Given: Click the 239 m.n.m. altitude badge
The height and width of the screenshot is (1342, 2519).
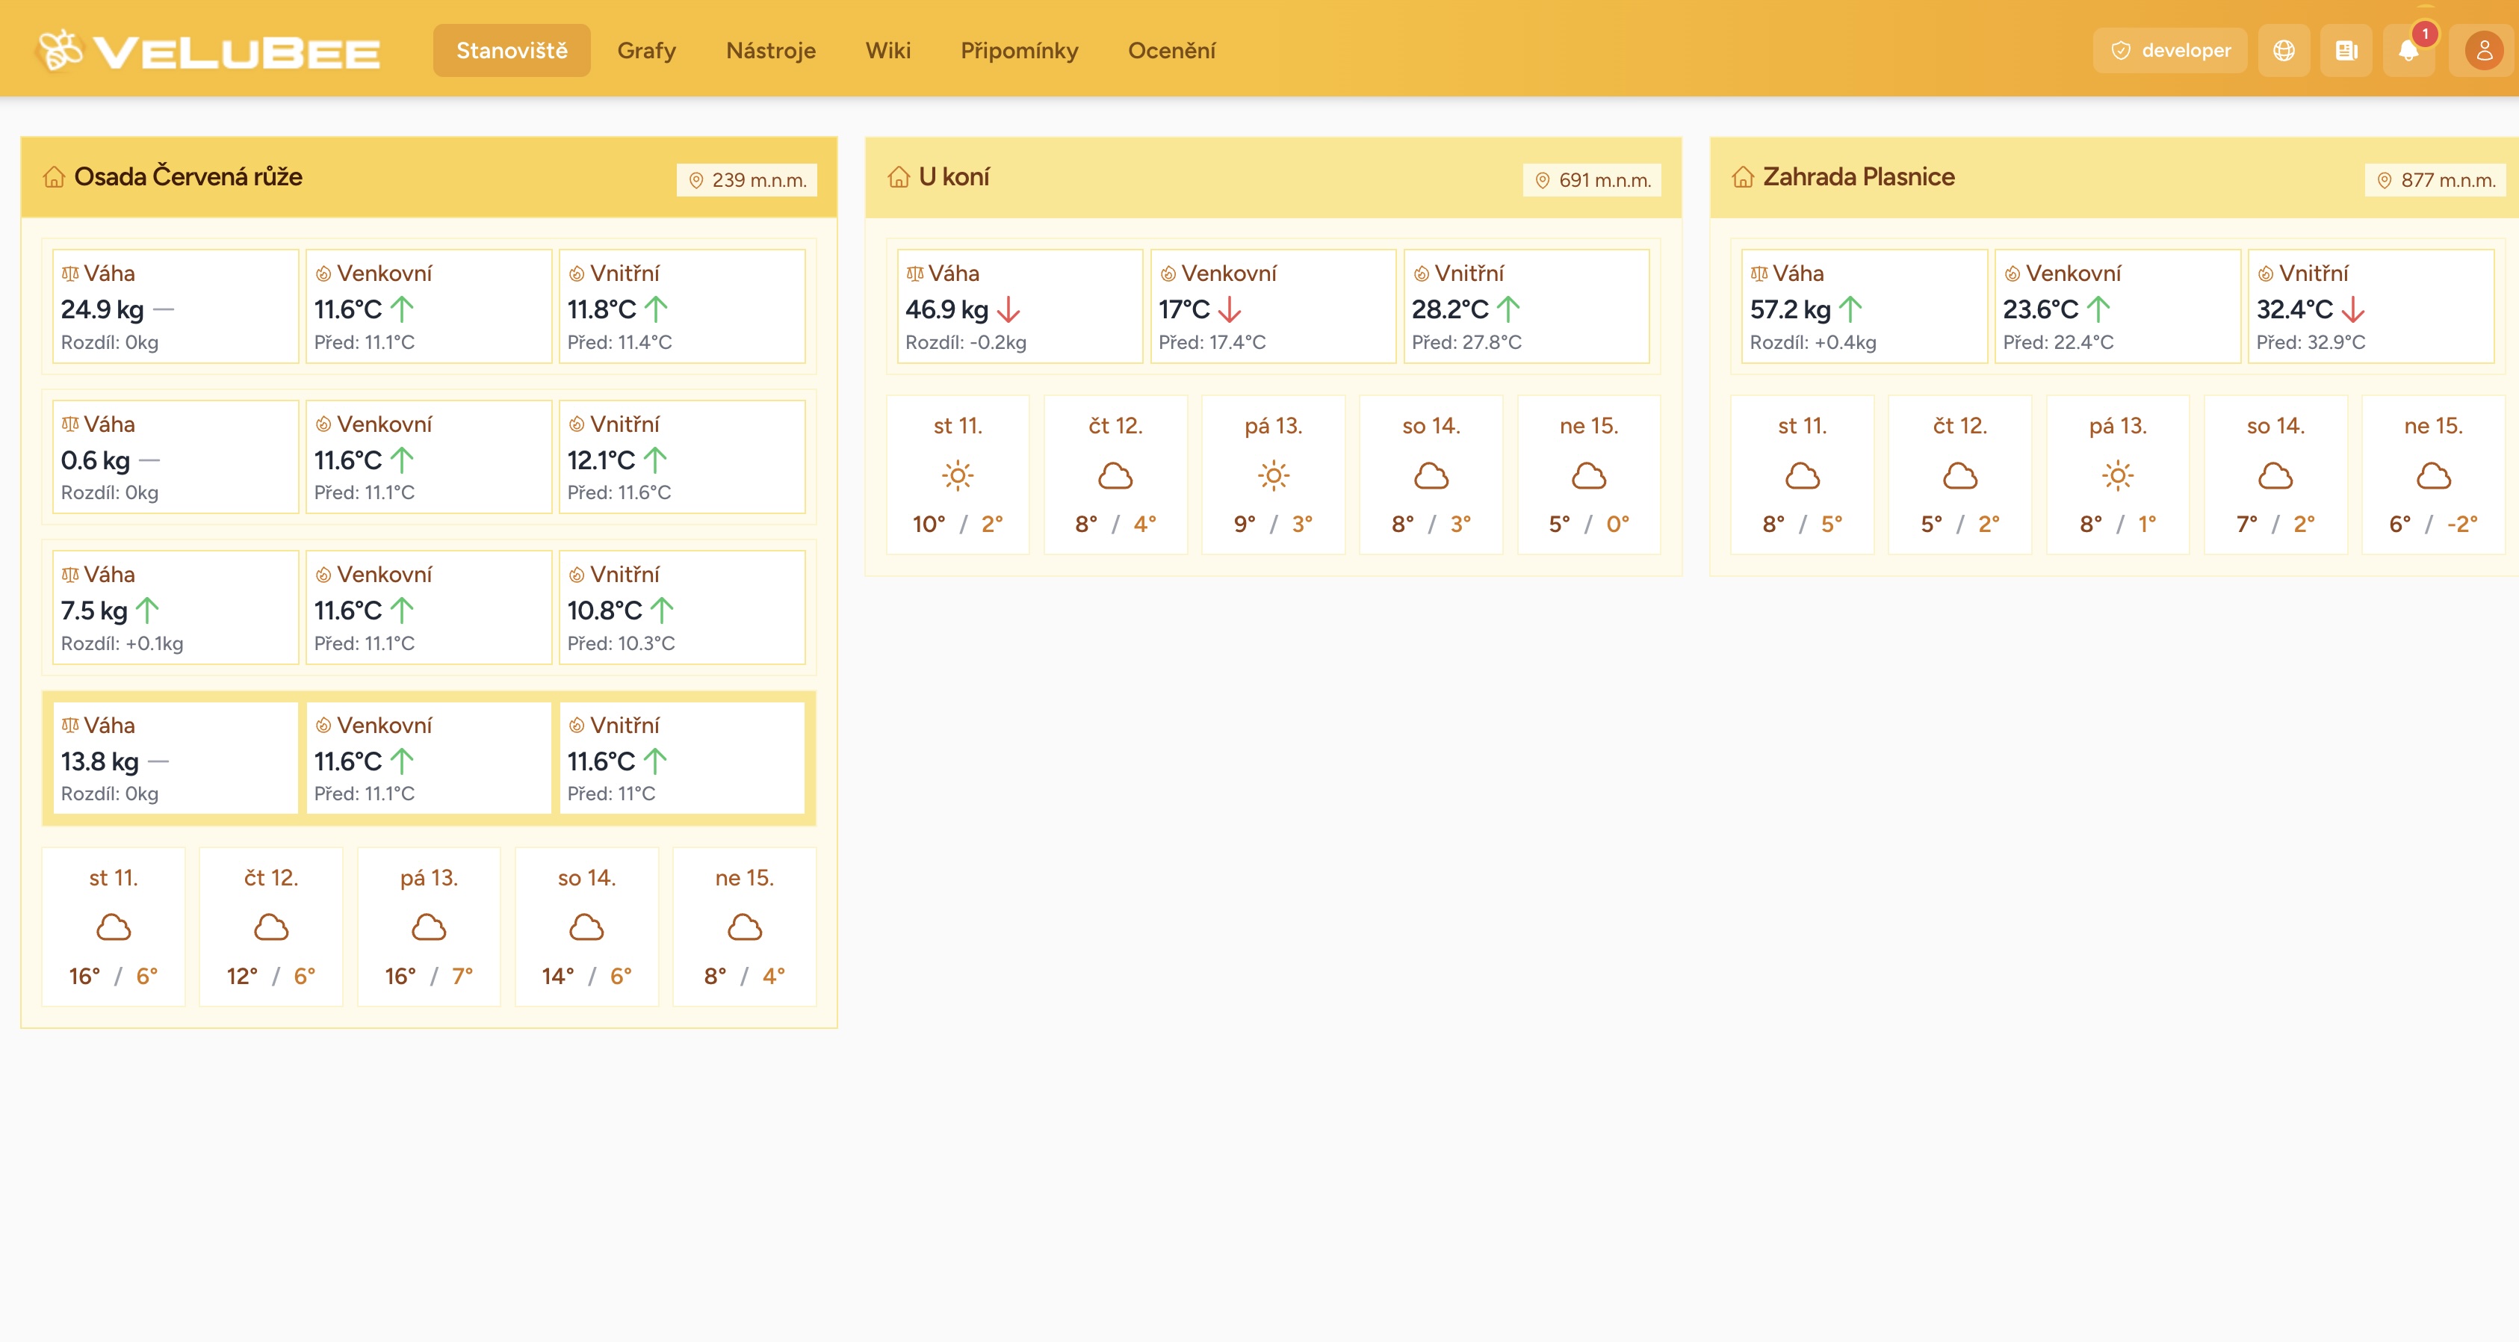Looking at the screenshot, I should coord(747,180).
